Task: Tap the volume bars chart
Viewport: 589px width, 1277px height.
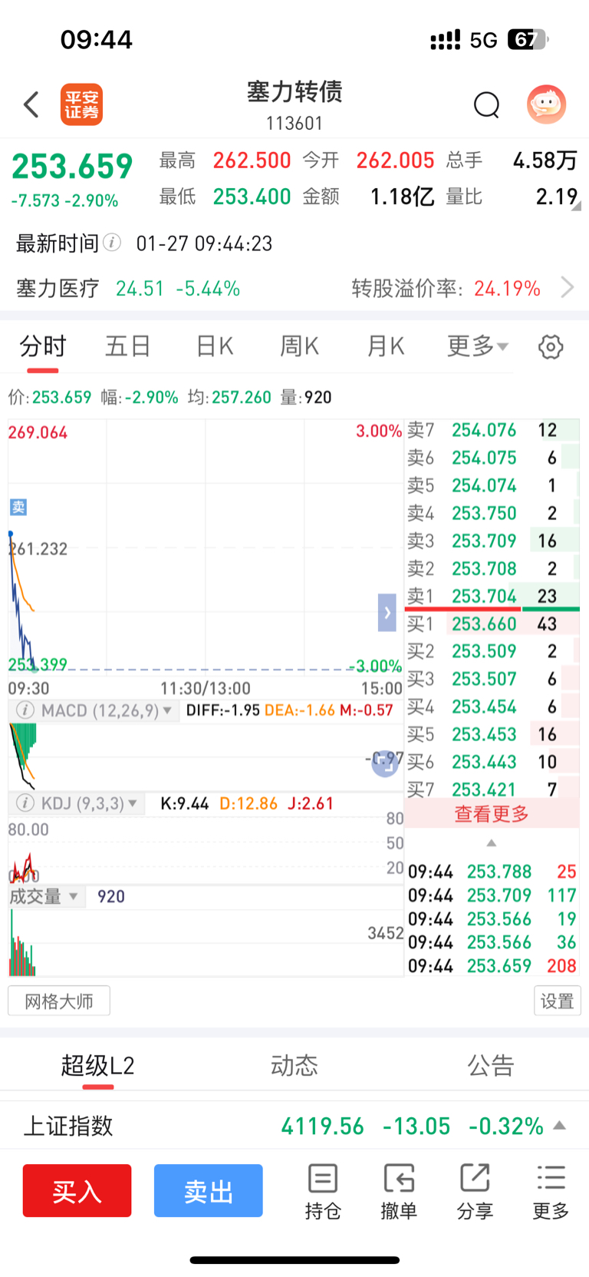Action: [x=205, y=943]
